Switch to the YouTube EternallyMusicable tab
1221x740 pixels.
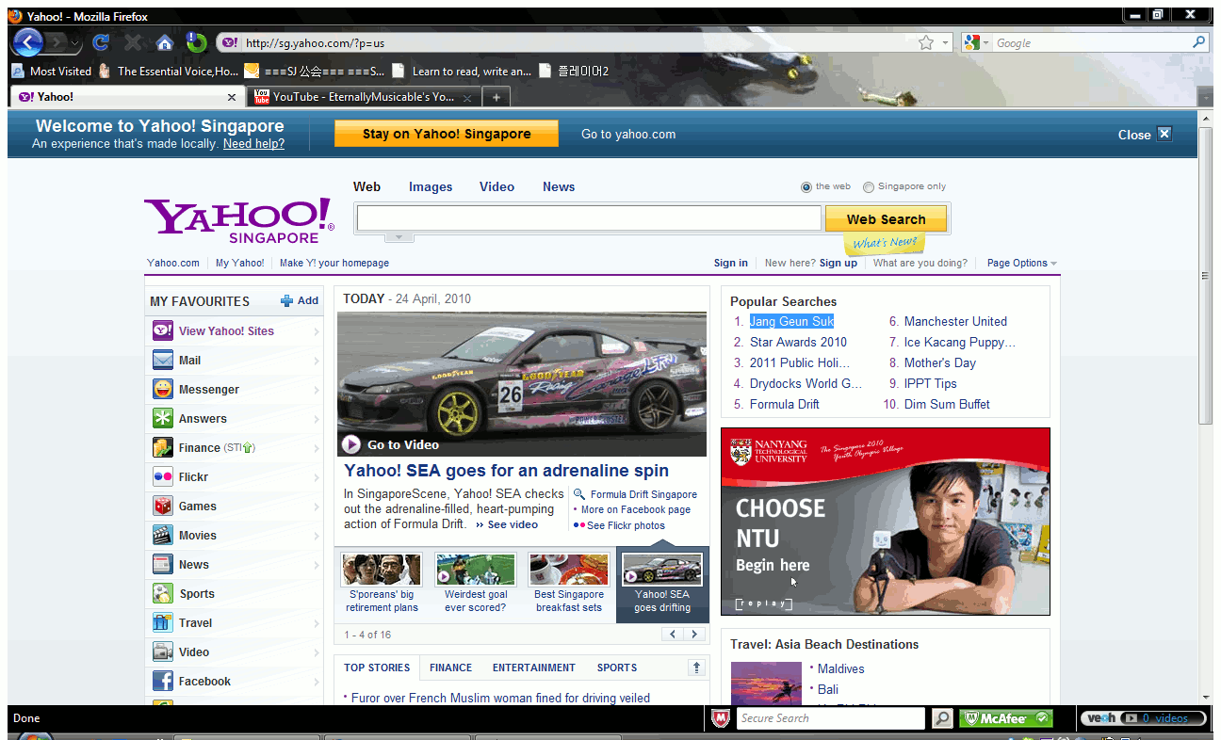(364, 97)
